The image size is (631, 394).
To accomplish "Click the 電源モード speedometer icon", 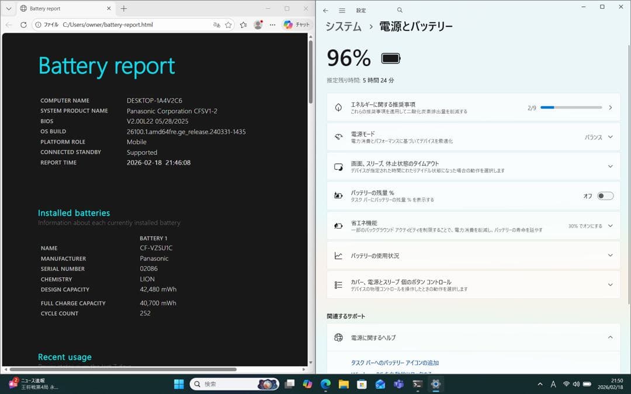I will [338, 137].
